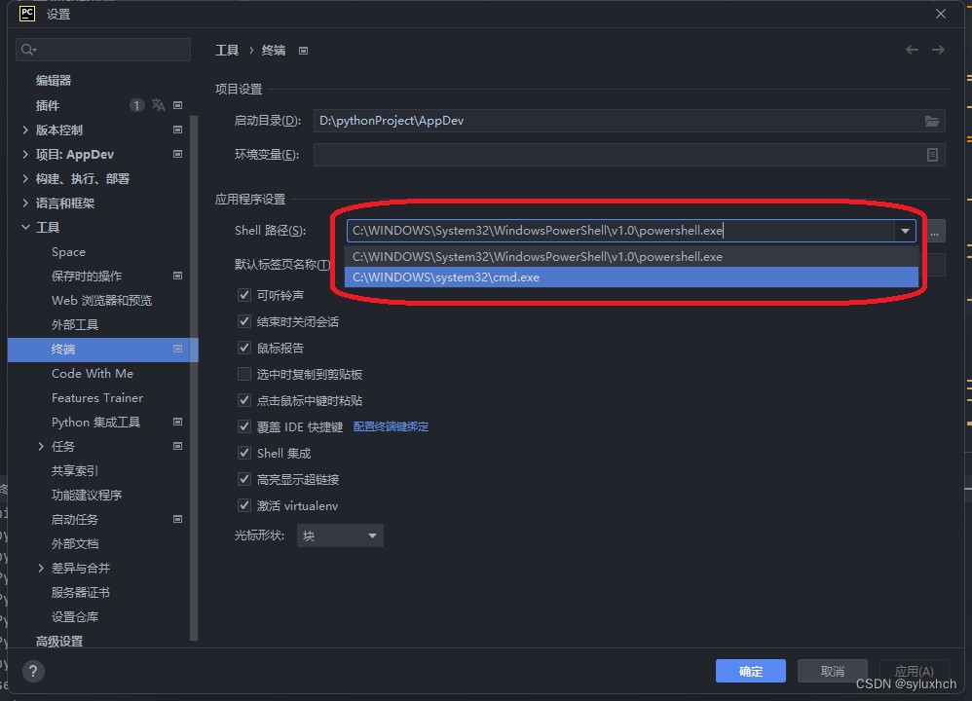Image resolution: width=972 pixels, height=701 pixels.
Task: Click project-level marker icon beside 任务
Action: [x=178, y=446]
